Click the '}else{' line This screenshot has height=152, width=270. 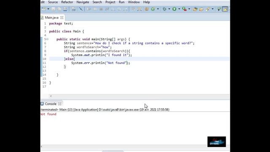tap(69, 59)
